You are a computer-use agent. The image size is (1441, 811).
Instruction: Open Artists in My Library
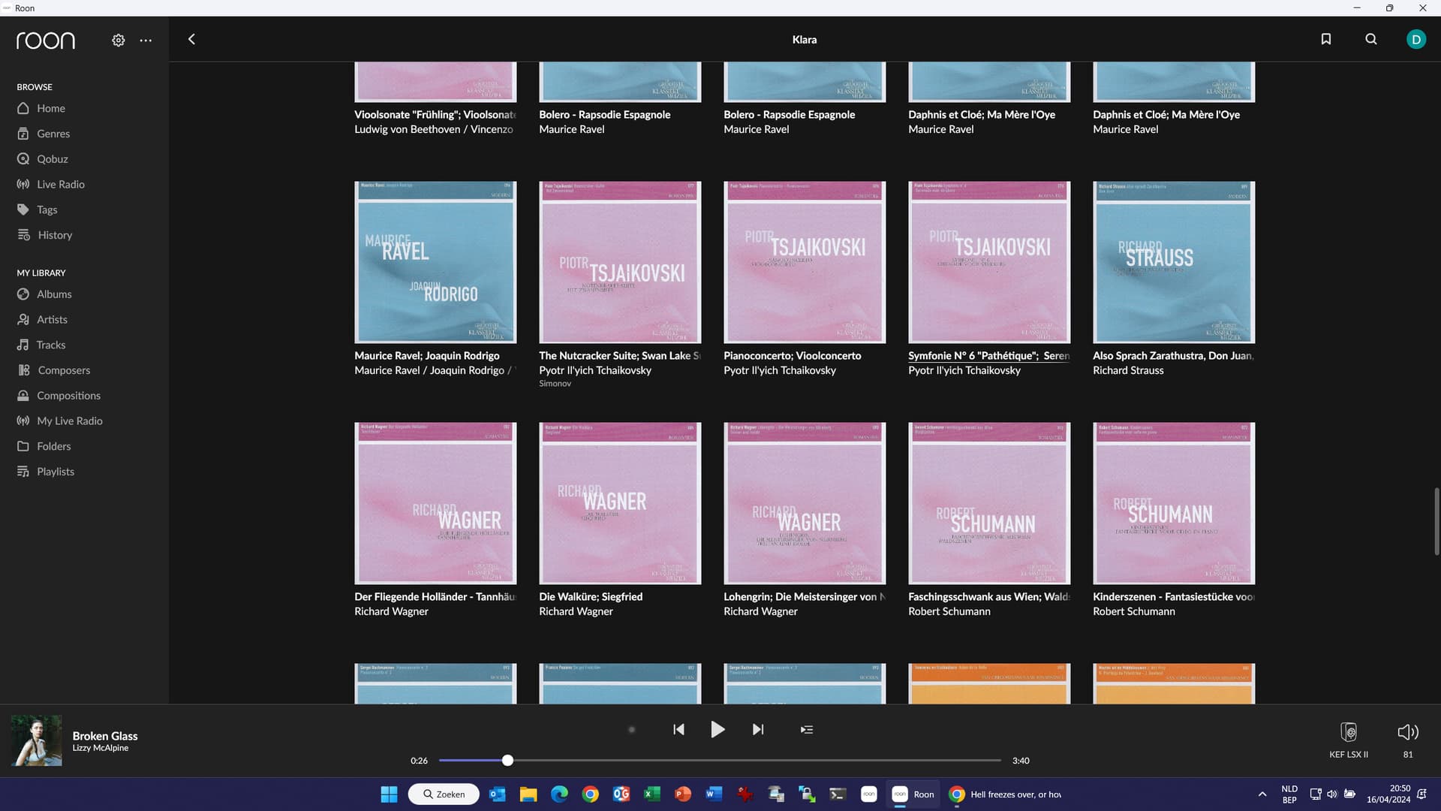point(52,319)
